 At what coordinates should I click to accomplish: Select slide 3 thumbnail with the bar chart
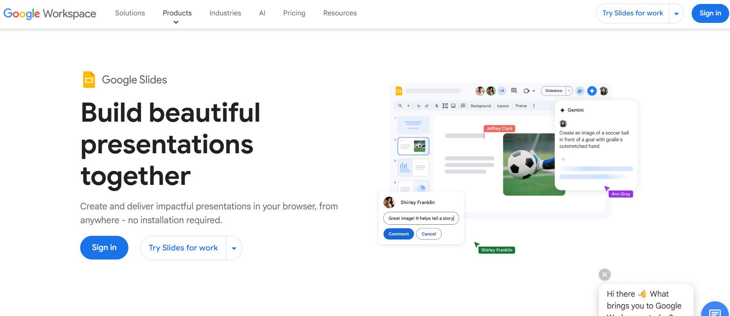click(x=413, y=167)
